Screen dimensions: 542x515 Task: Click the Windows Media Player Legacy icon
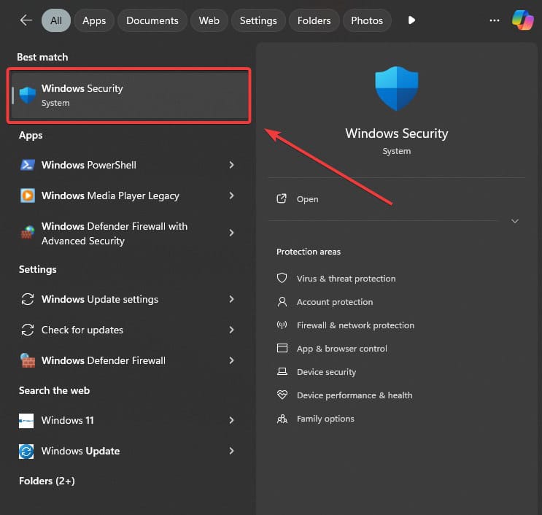pos(27,195)
